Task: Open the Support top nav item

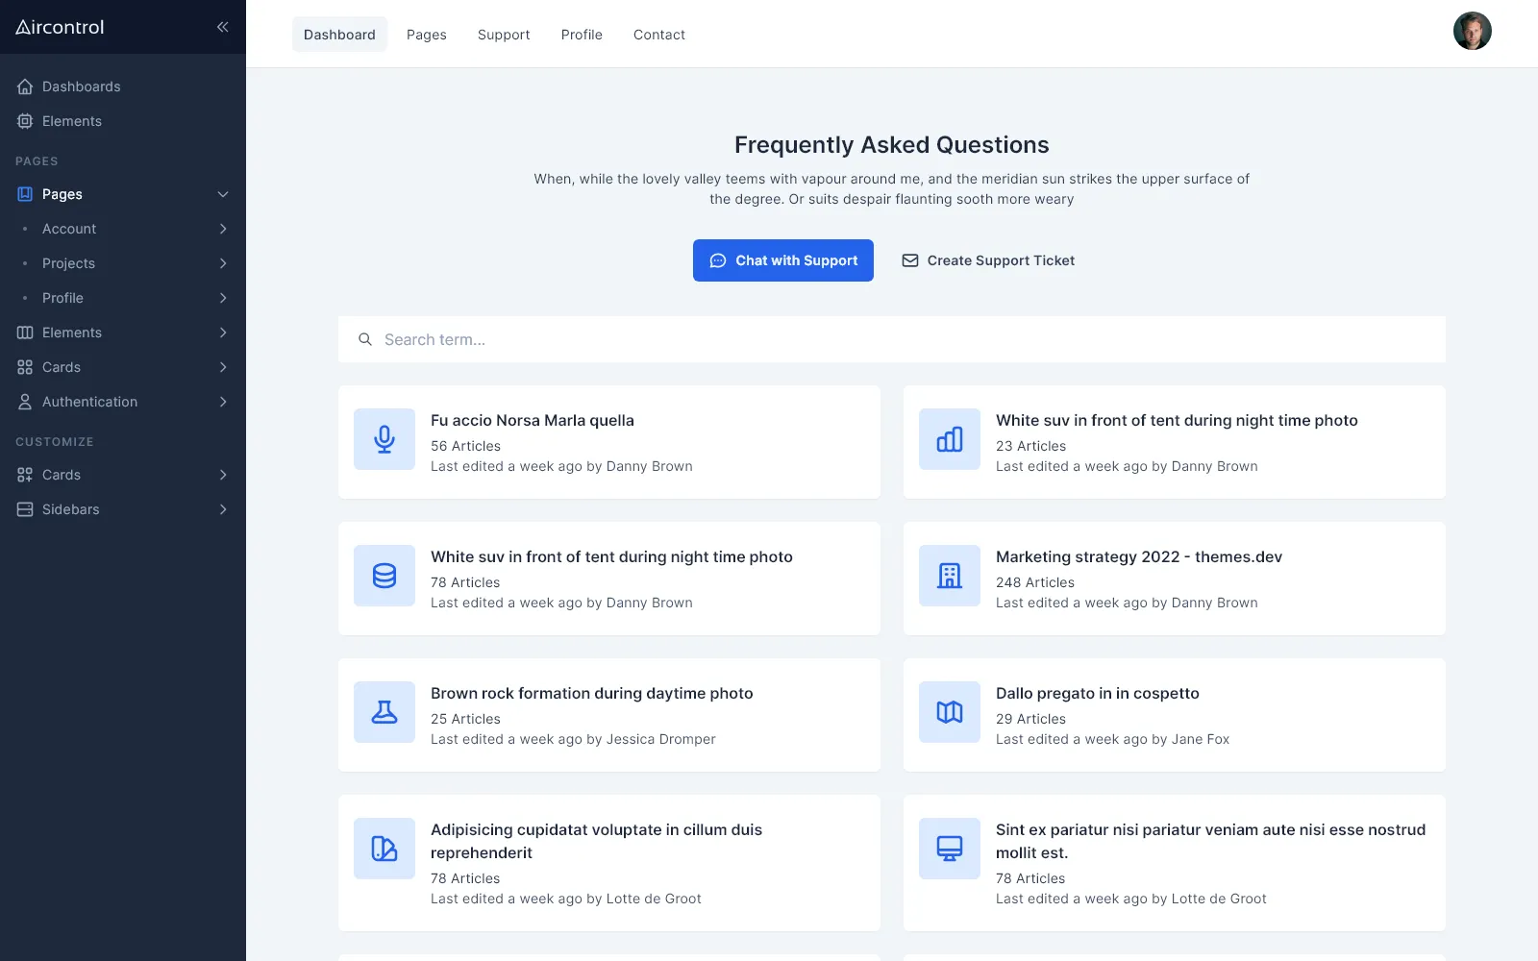Action: (x=504, y=35)
